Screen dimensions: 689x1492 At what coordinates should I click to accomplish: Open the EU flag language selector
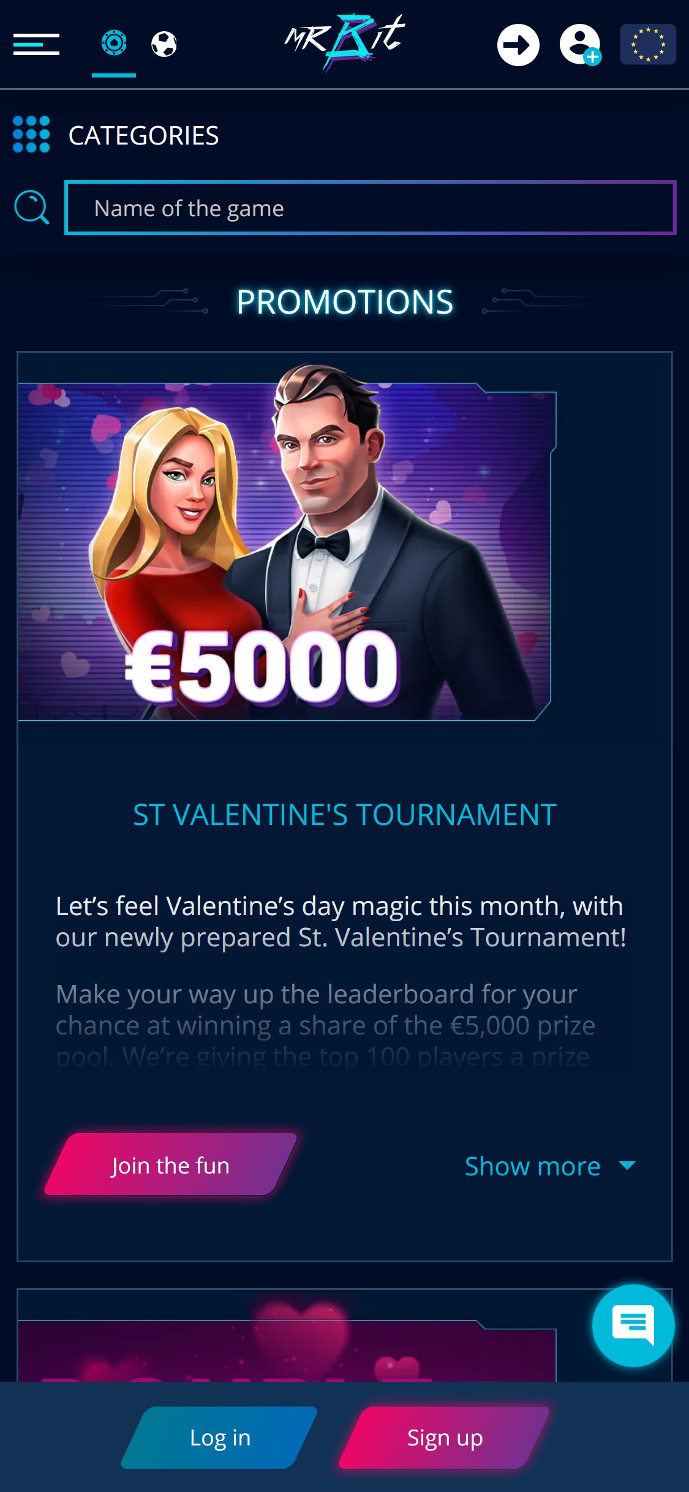[x=648, y=44]
